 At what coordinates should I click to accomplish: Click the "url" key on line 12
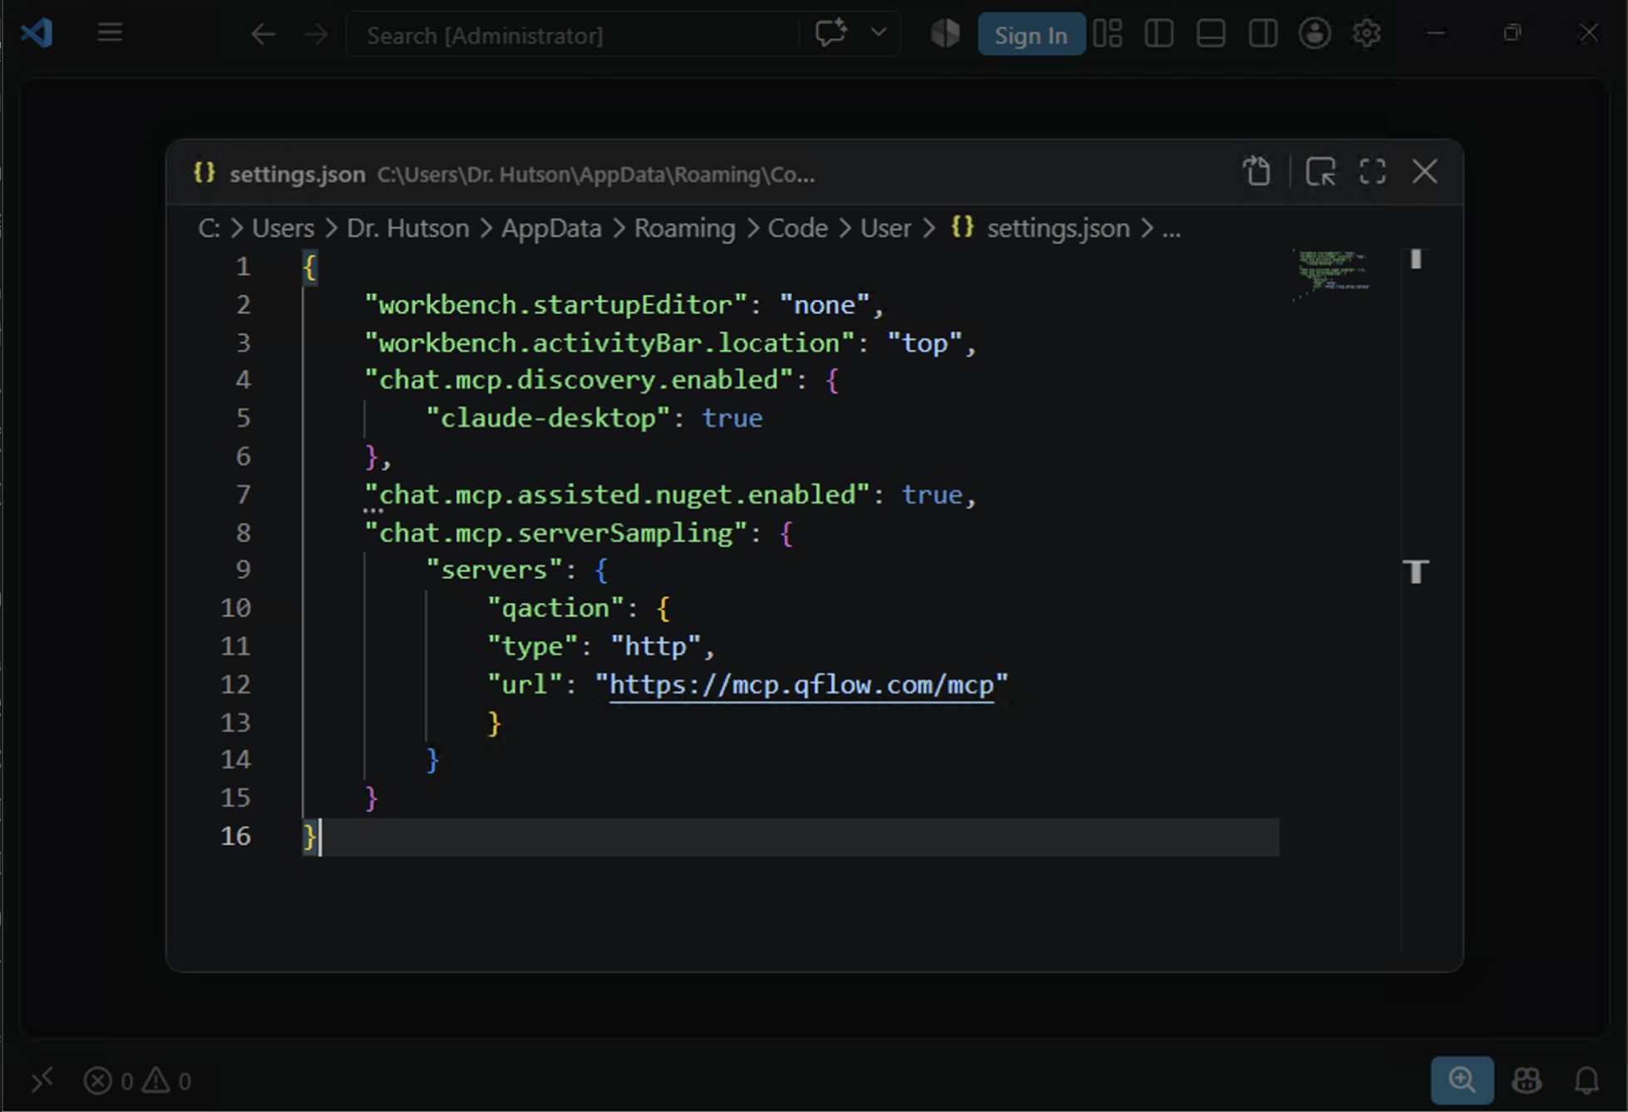[525, 685]
